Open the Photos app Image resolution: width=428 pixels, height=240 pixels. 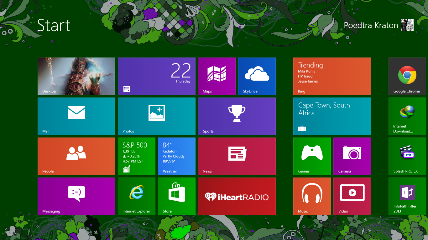pyautogui.click(x=156, y=116)
